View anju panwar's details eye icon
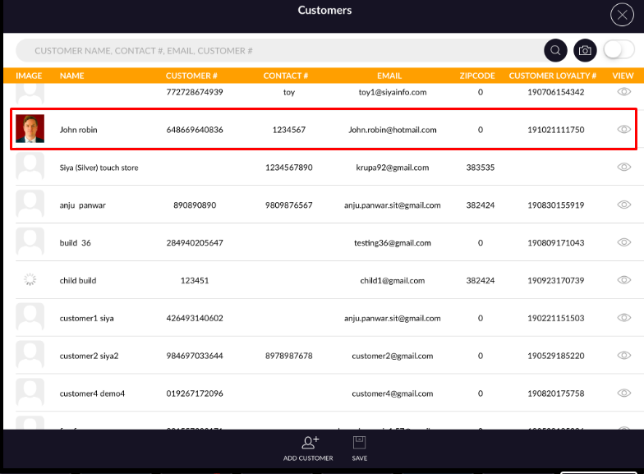644x474 pixels. tap(623, 205)
